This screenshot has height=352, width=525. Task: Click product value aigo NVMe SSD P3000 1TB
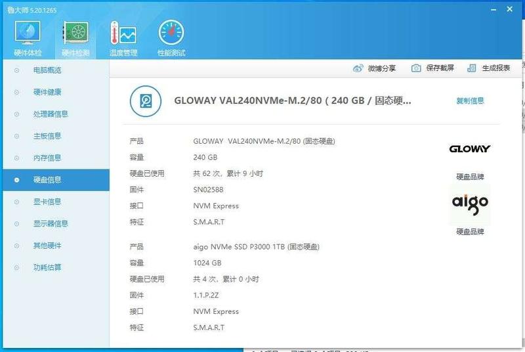click(256, 247)
